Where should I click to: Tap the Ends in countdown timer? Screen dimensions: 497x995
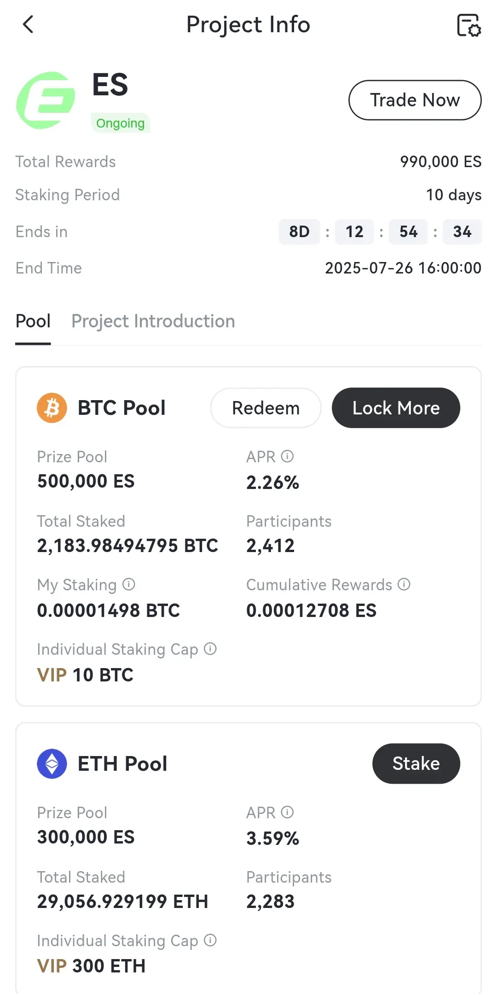click(x=380, y=232)
